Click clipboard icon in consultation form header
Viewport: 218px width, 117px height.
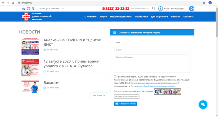pos(114,33)
